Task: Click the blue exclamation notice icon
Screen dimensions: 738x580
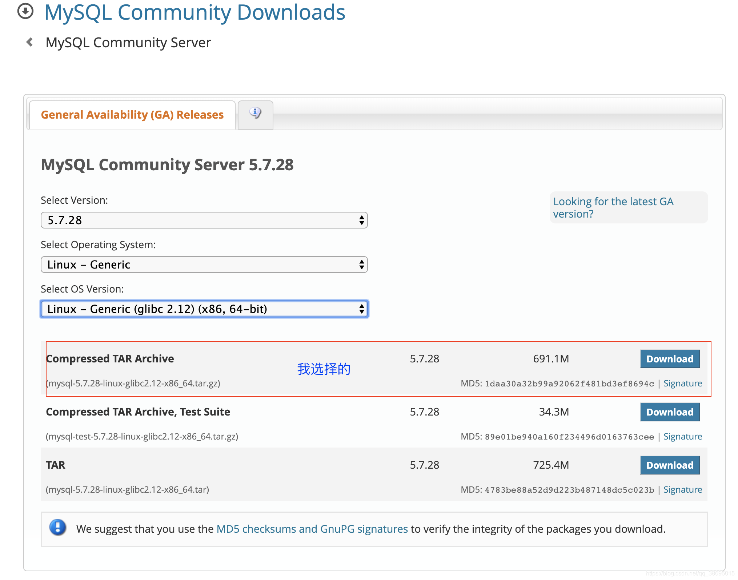Action: point(58,527)
